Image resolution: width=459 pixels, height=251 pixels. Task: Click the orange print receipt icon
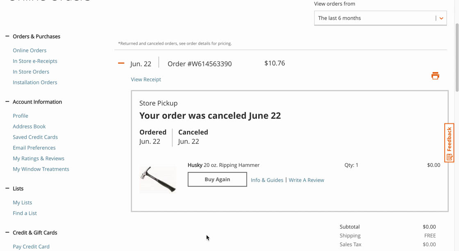[x=435, y=76]
